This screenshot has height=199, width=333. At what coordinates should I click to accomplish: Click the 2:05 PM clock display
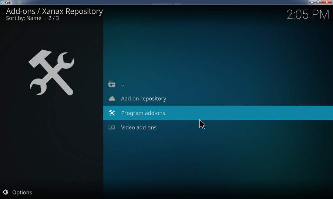point(308,14)
